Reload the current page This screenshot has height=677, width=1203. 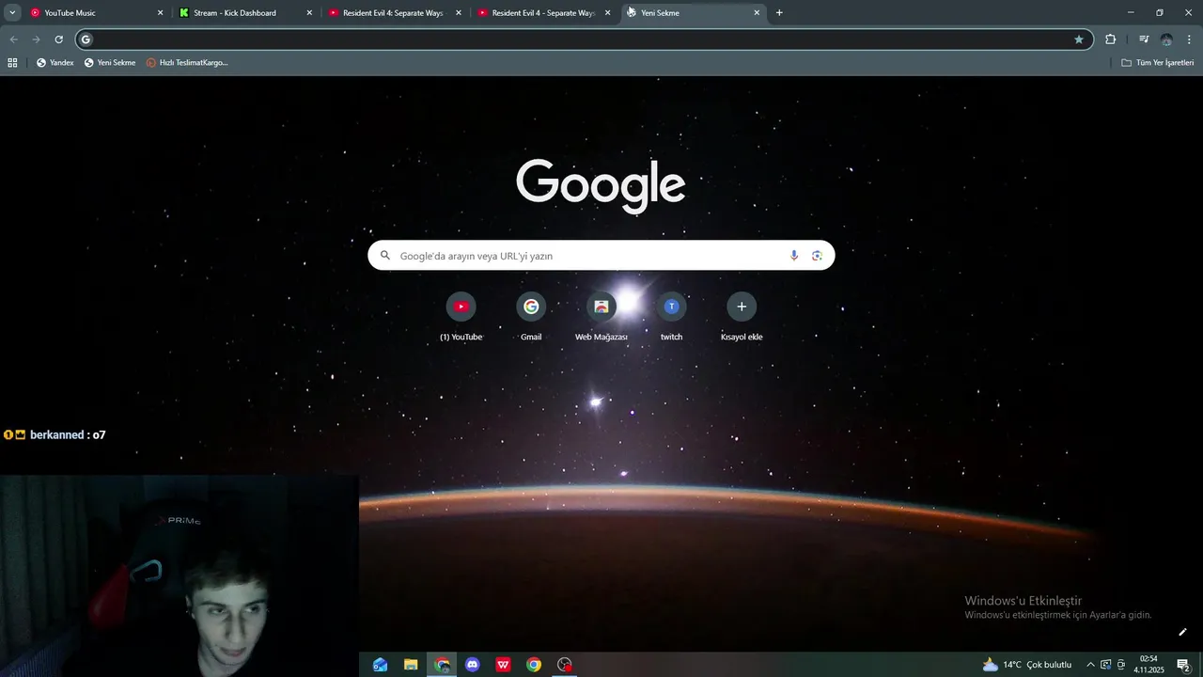[x=58, y=39]
